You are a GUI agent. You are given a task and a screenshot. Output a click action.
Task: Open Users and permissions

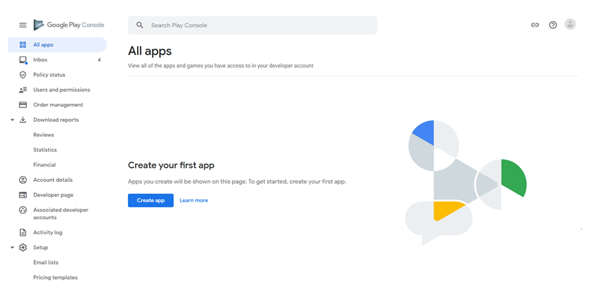61,90
